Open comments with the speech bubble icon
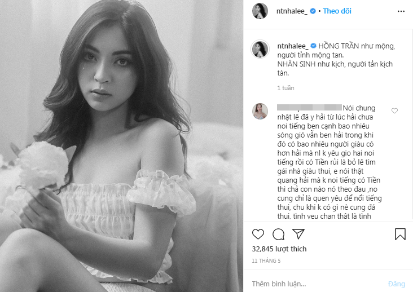This screenshot has height=292, width=413. click(278, 234)
